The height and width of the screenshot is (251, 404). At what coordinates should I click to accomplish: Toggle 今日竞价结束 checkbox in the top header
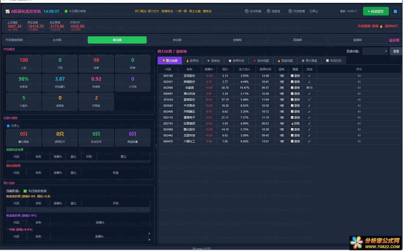(66, 11)
